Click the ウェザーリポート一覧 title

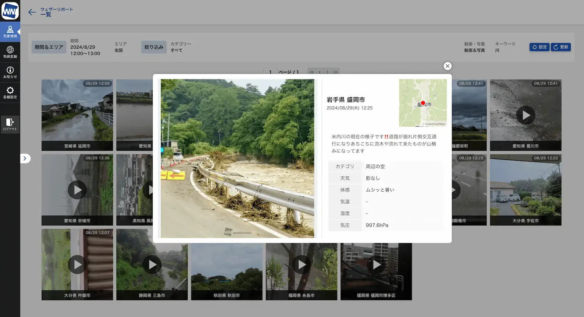[x=57, y=12]
